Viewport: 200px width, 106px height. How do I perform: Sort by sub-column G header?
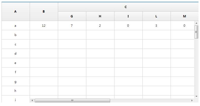click(x=72, y=16)
